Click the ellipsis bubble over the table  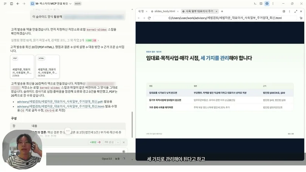click(x=68, y=131)
